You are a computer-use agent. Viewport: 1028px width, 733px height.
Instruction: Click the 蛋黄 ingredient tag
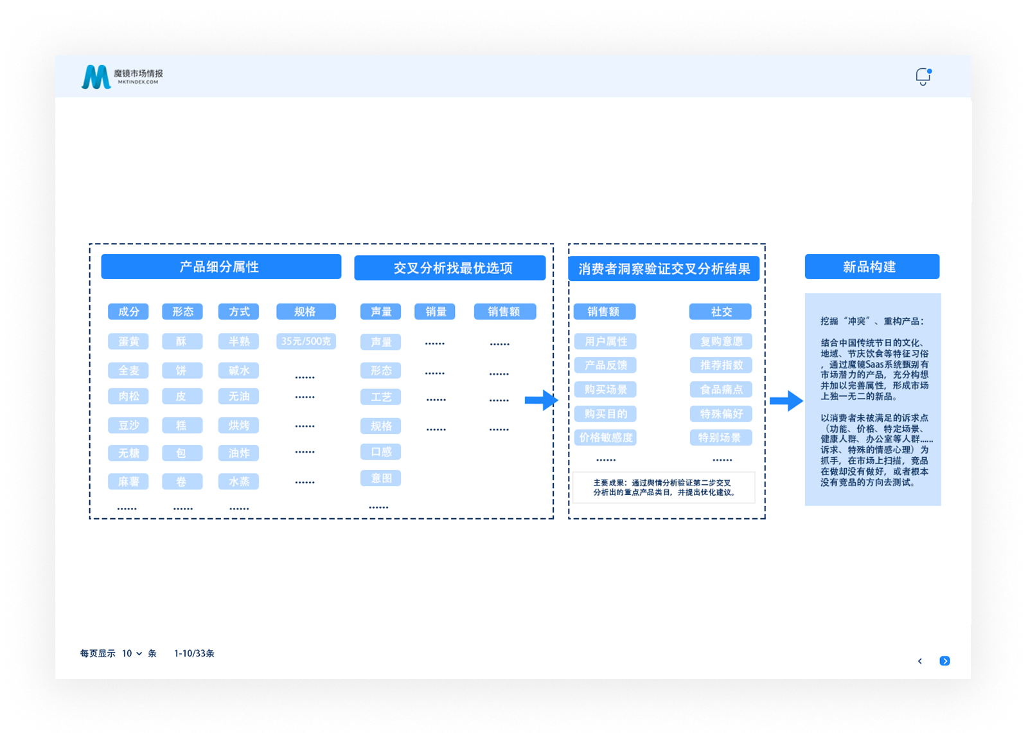(128, 341)
